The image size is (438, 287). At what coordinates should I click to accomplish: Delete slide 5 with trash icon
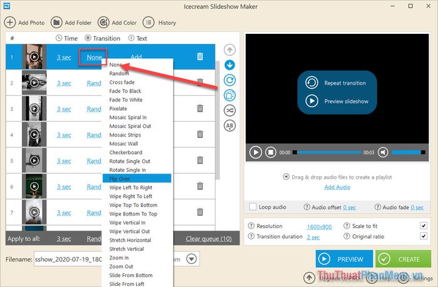click(200, 160)
